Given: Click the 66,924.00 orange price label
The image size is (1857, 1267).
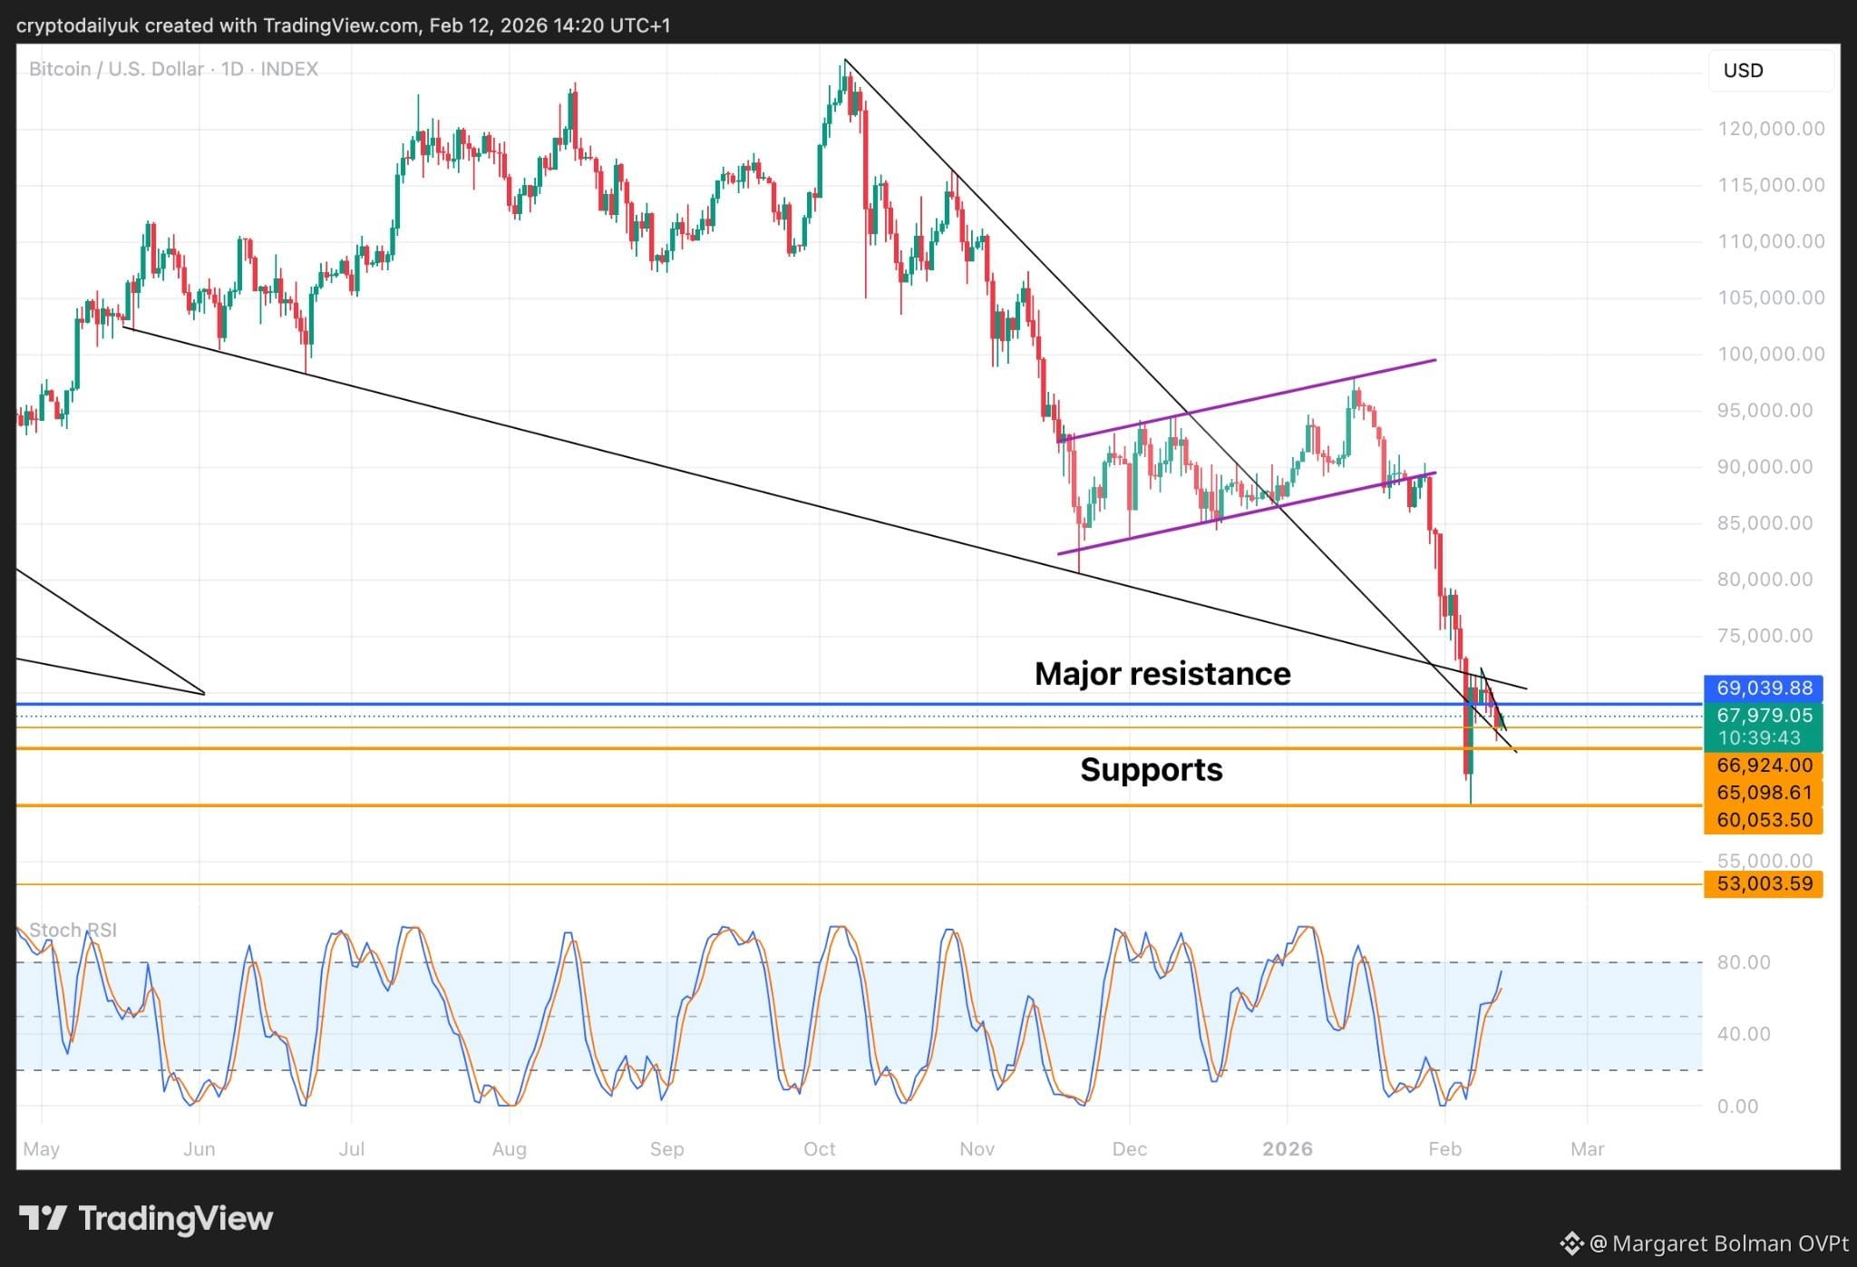Looking at the screenshot, I should tap(1764, 765).
